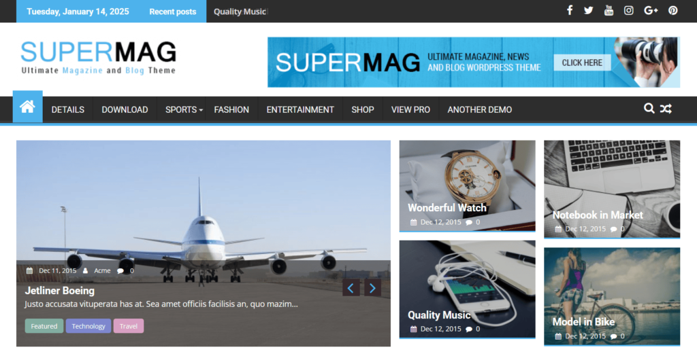
Task: Open the Pinterest social icon
Action: (673, 10)
